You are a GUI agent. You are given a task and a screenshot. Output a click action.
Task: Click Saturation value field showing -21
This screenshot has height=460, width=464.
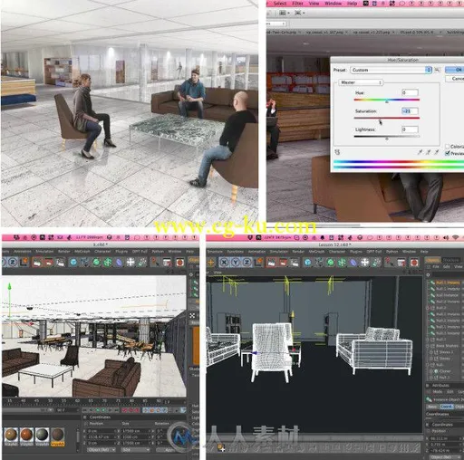(x=410, y=111)
